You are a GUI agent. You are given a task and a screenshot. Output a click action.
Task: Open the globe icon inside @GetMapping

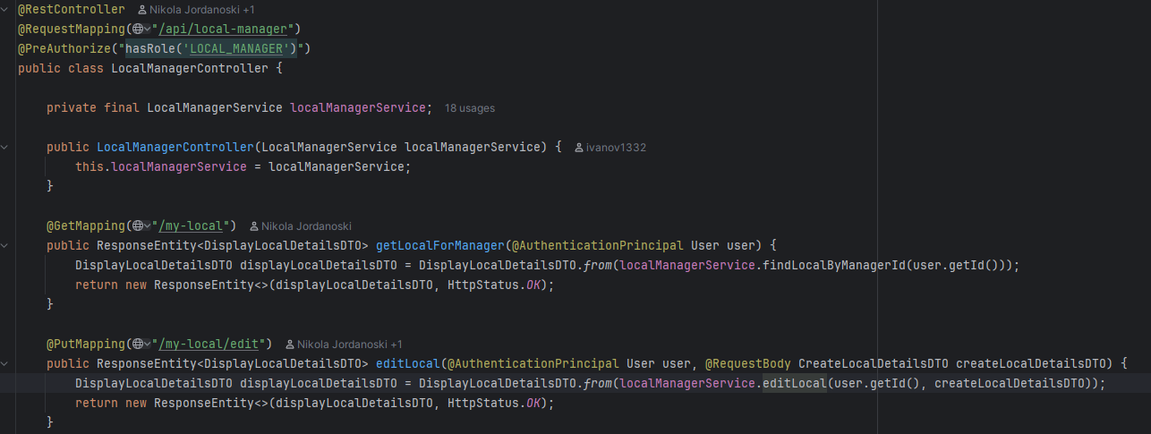pyautogui.click(x=137, y=226)
